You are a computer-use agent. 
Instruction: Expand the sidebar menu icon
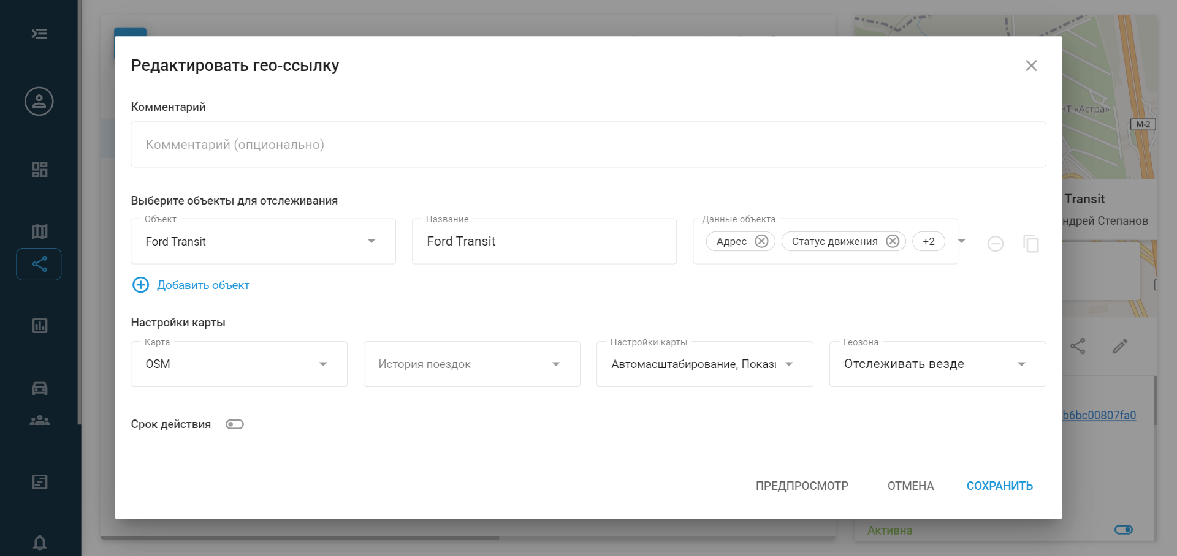pos(39,34)
